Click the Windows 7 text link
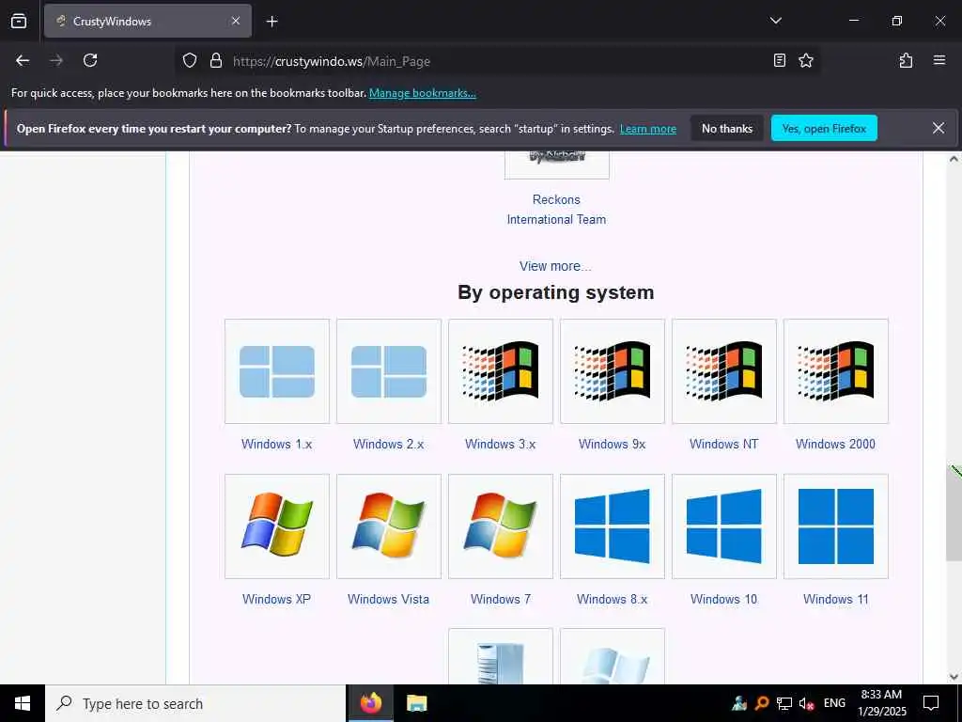This screenshot has height=722, width=962. (500, 599)
